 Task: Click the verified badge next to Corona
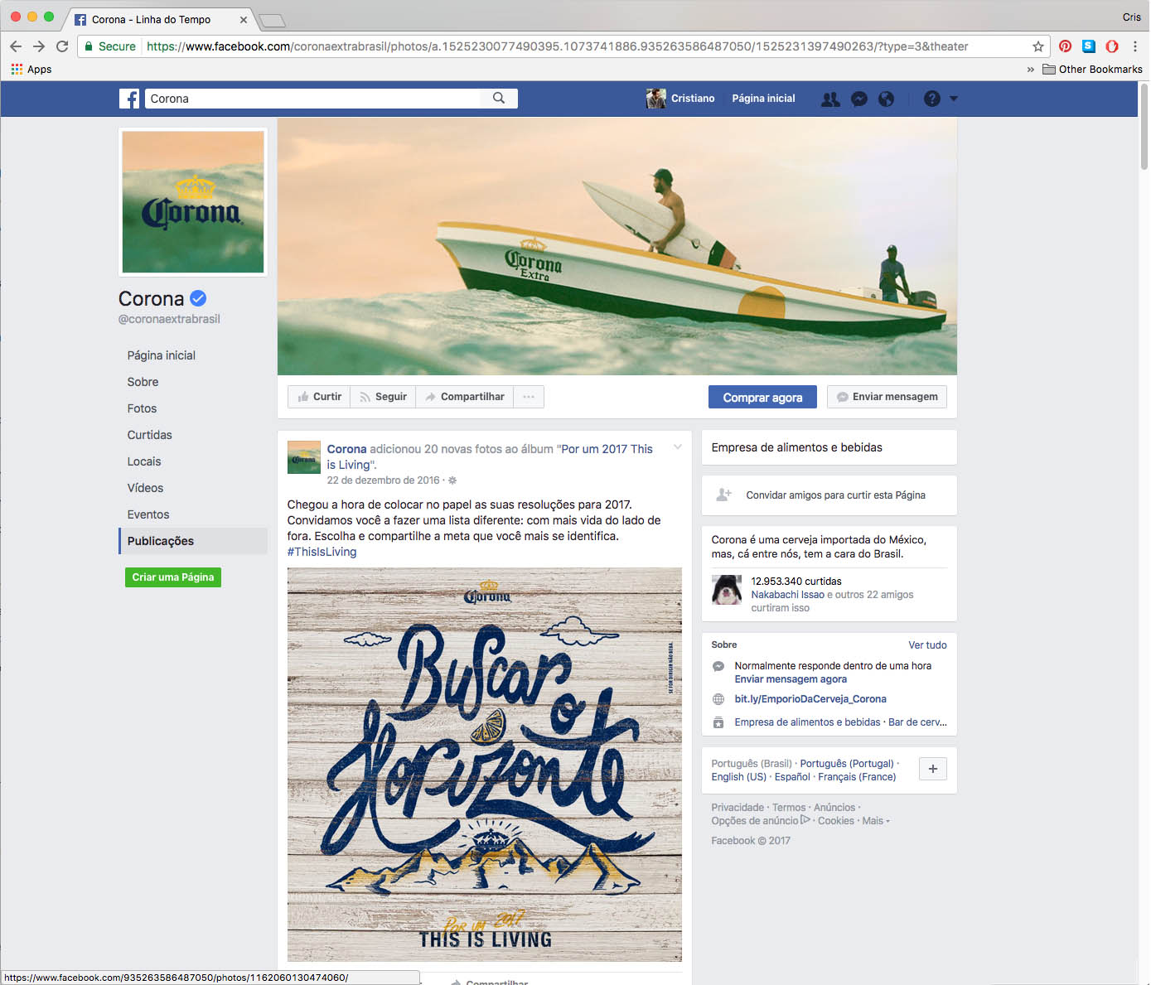click(198, 298)
